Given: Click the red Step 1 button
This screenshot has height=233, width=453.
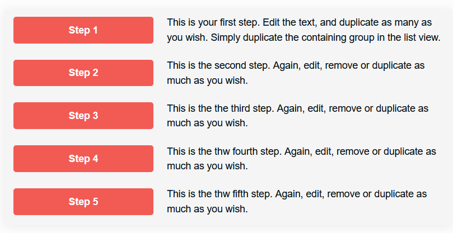Looking at the screenshot, I should click(83, 30).
